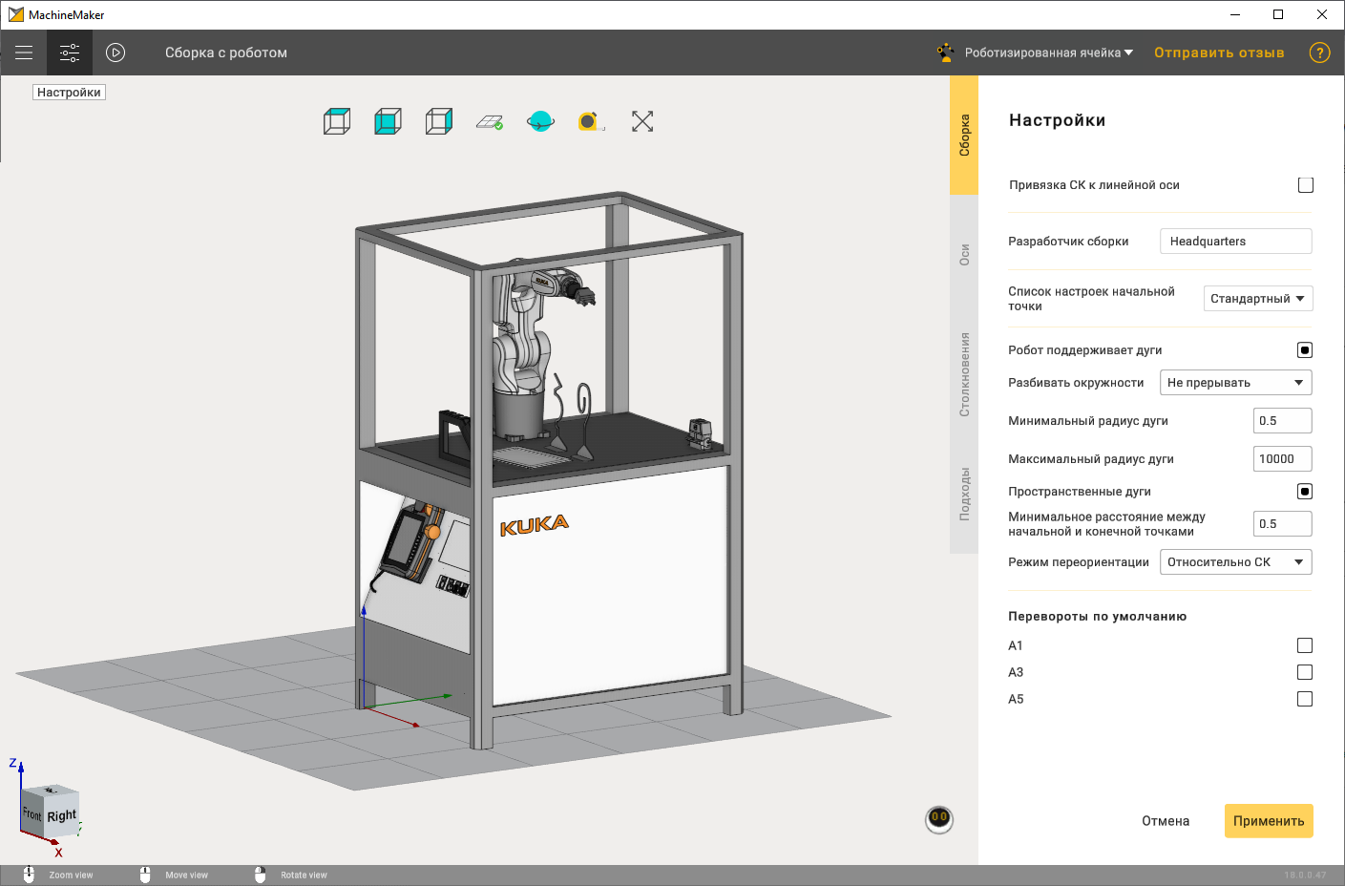The image size is (1345, 886).
Task: Click the teach pendant on the cell
Action: (409, 544)
